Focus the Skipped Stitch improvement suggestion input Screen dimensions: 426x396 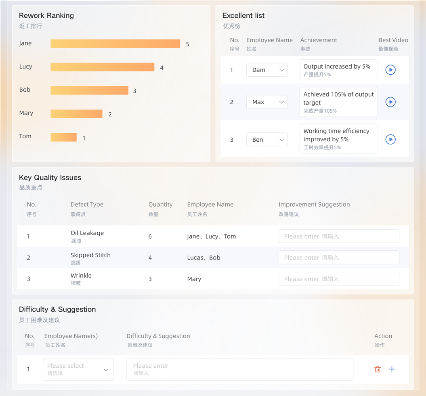(339, 258)
